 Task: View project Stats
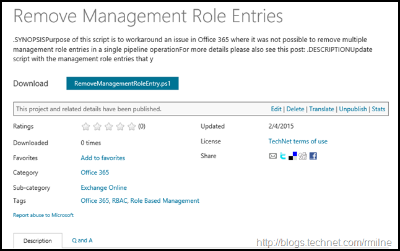(378, 109)
